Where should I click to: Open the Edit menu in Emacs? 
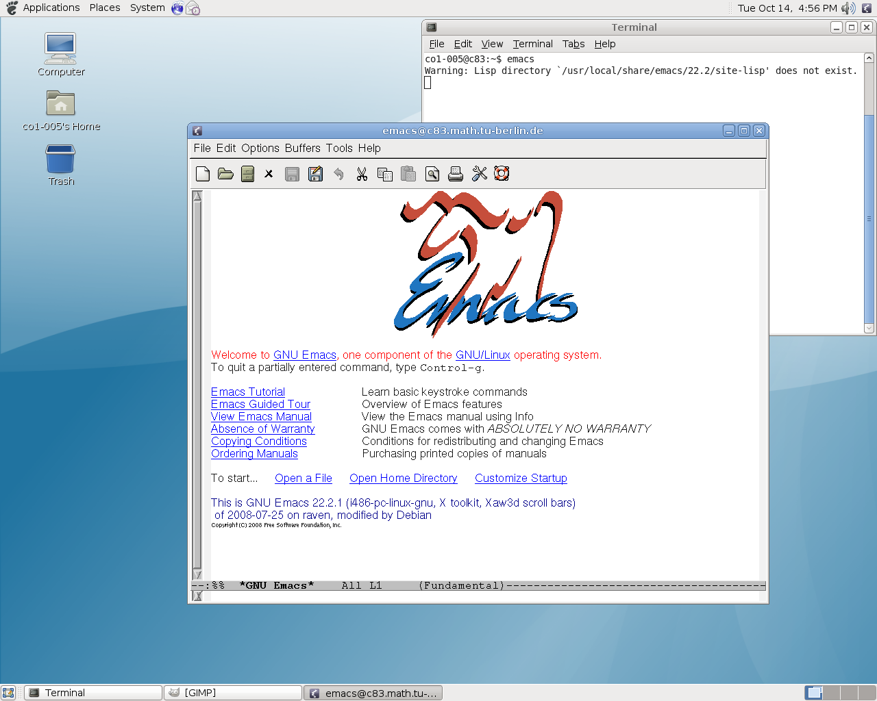coord(226,148)
